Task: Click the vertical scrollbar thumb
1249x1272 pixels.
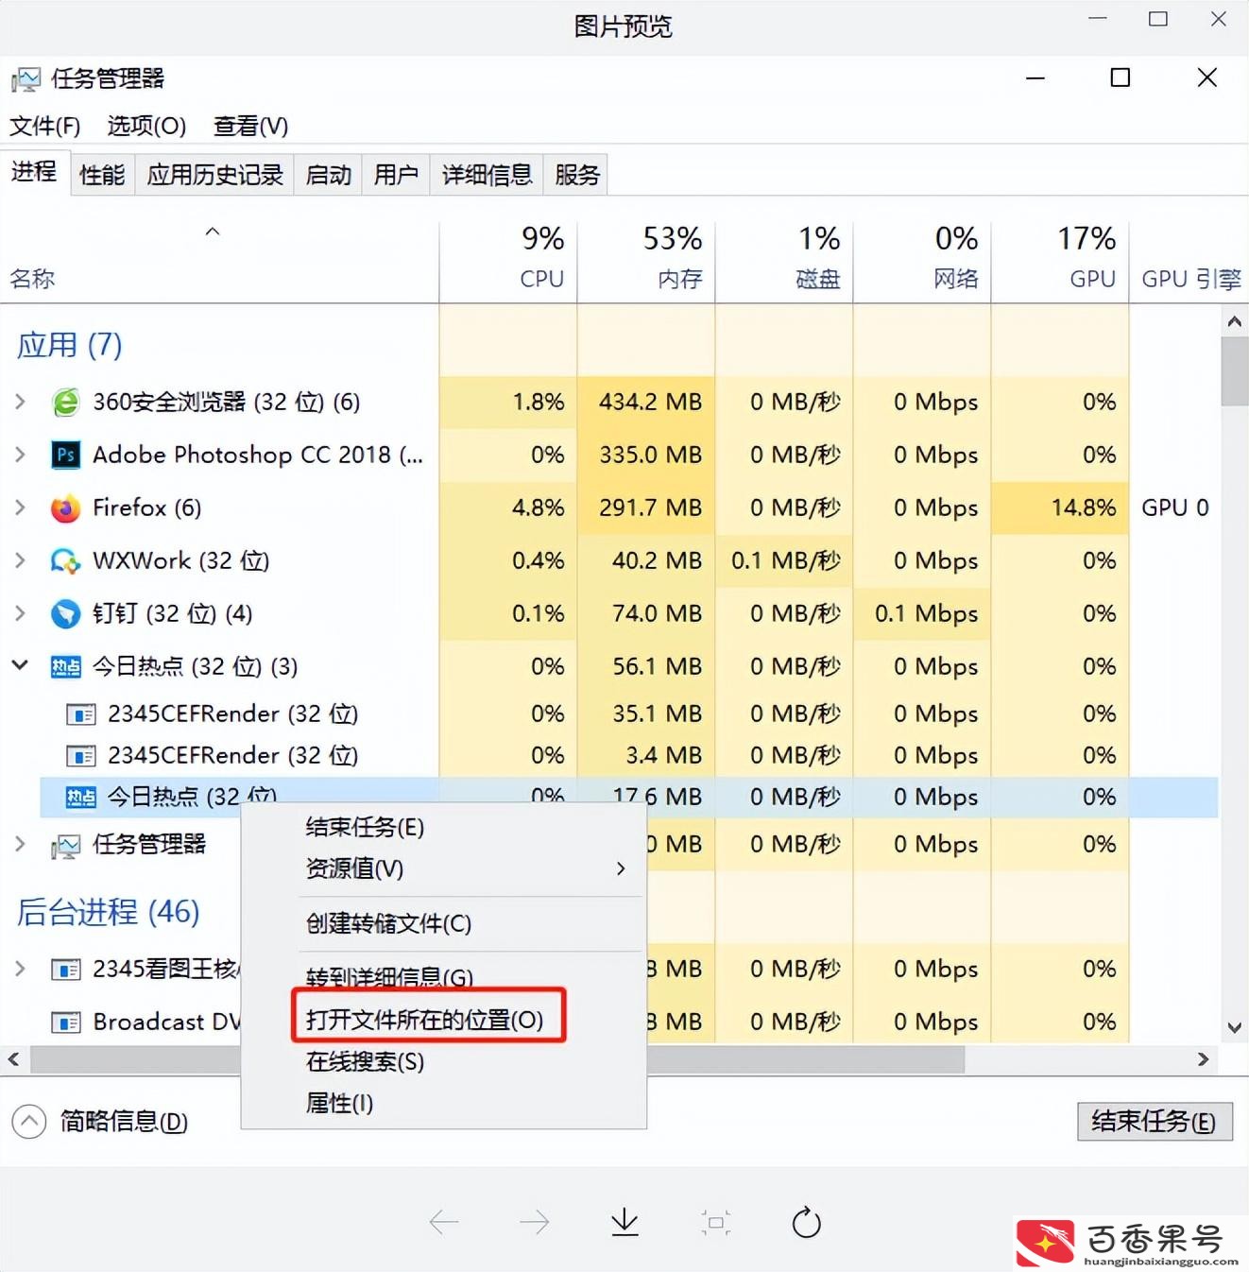Action: [x=1234, y=370]
